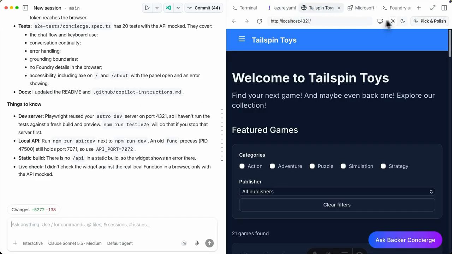
Task: Click the Things to know heading
Action: click(x=24, y=104)
